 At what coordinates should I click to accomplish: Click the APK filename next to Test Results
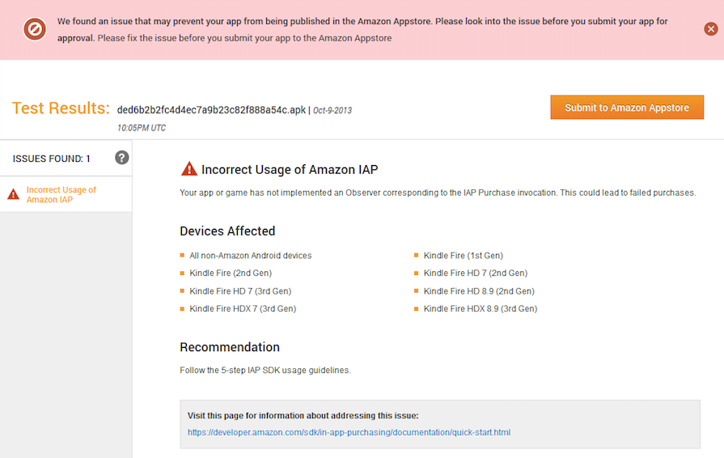(210, 110)
